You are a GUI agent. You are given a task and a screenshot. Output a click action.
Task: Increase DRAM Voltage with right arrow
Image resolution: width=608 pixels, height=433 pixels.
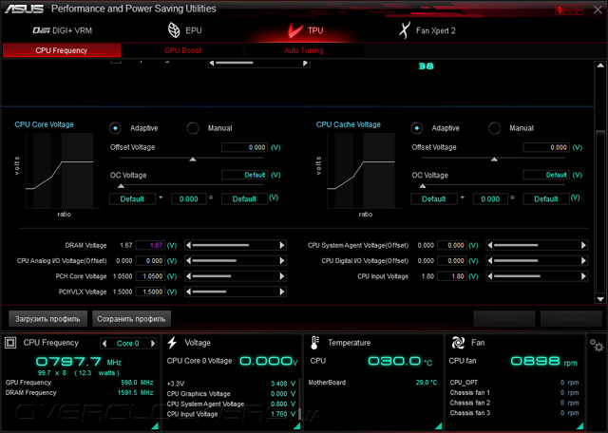click(x=282, y=245)
